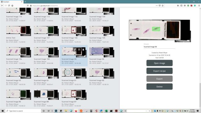The width and height of the screenshot is (201, 113).
Task: Open the page actions three-dot menu
Action: coord(156,6)
